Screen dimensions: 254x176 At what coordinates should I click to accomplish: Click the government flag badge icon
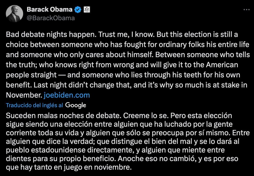86,10
